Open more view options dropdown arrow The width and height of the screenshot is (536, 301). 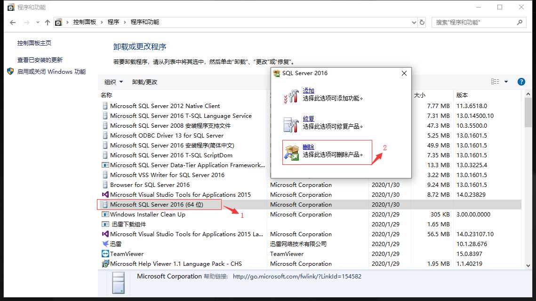tap(506, 82)
